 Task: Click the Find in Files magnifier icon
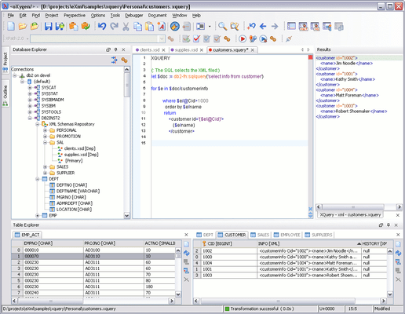tap(235, 27)
